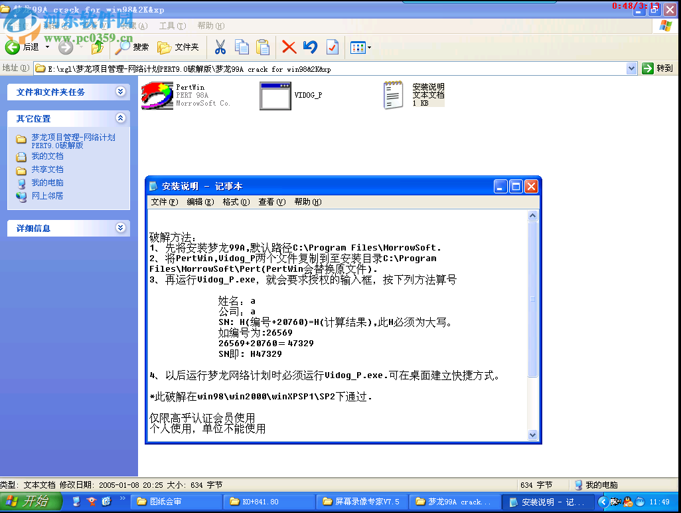Click the Paste clipboard icon
This screenshot has width=681, height=513.
point(262,47)
